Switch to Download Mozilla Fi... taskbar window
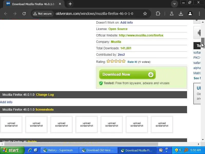The height and width of the screenshot is (154, 205). 137,150
